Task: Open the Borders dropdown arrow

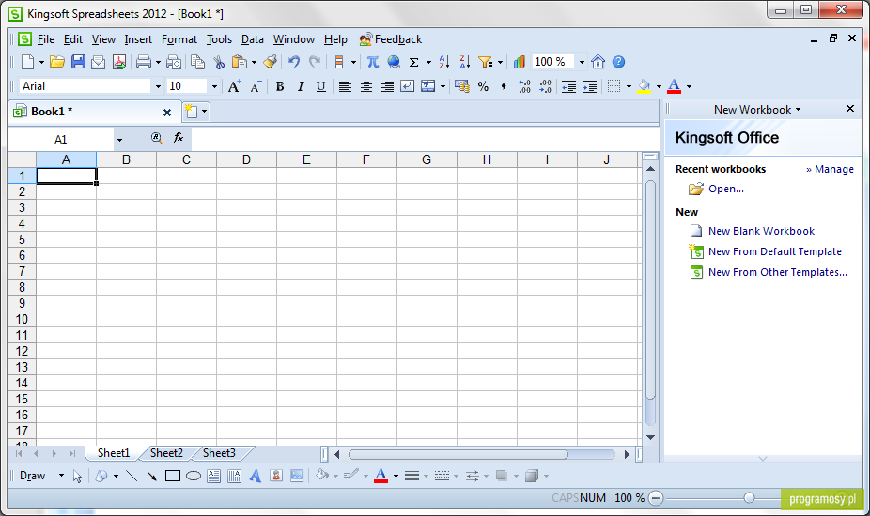Action: [629, 86]
